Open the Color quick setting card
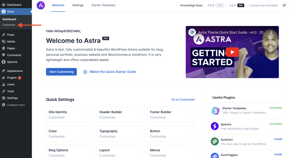293x158 pixels. pyautogui.click(x=70, y=133)
